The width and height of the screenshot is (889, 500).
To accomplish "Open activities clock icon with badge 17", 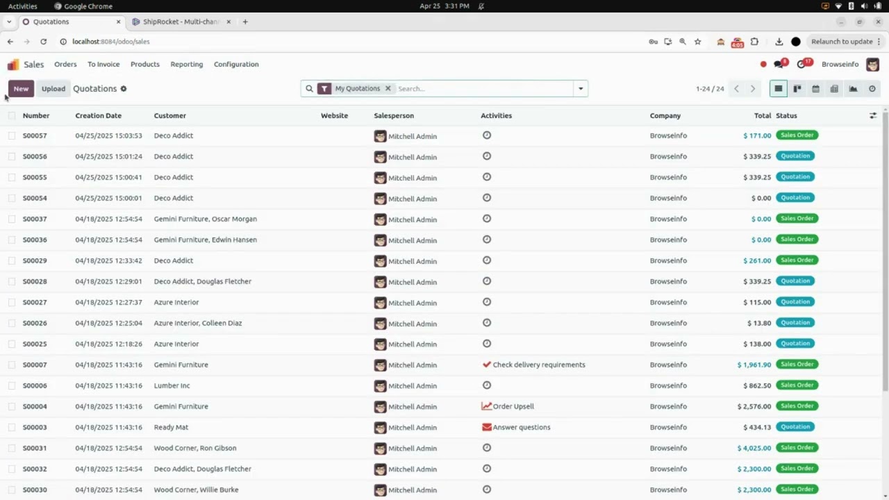I will pyautogui.click(x=803, y=64).
